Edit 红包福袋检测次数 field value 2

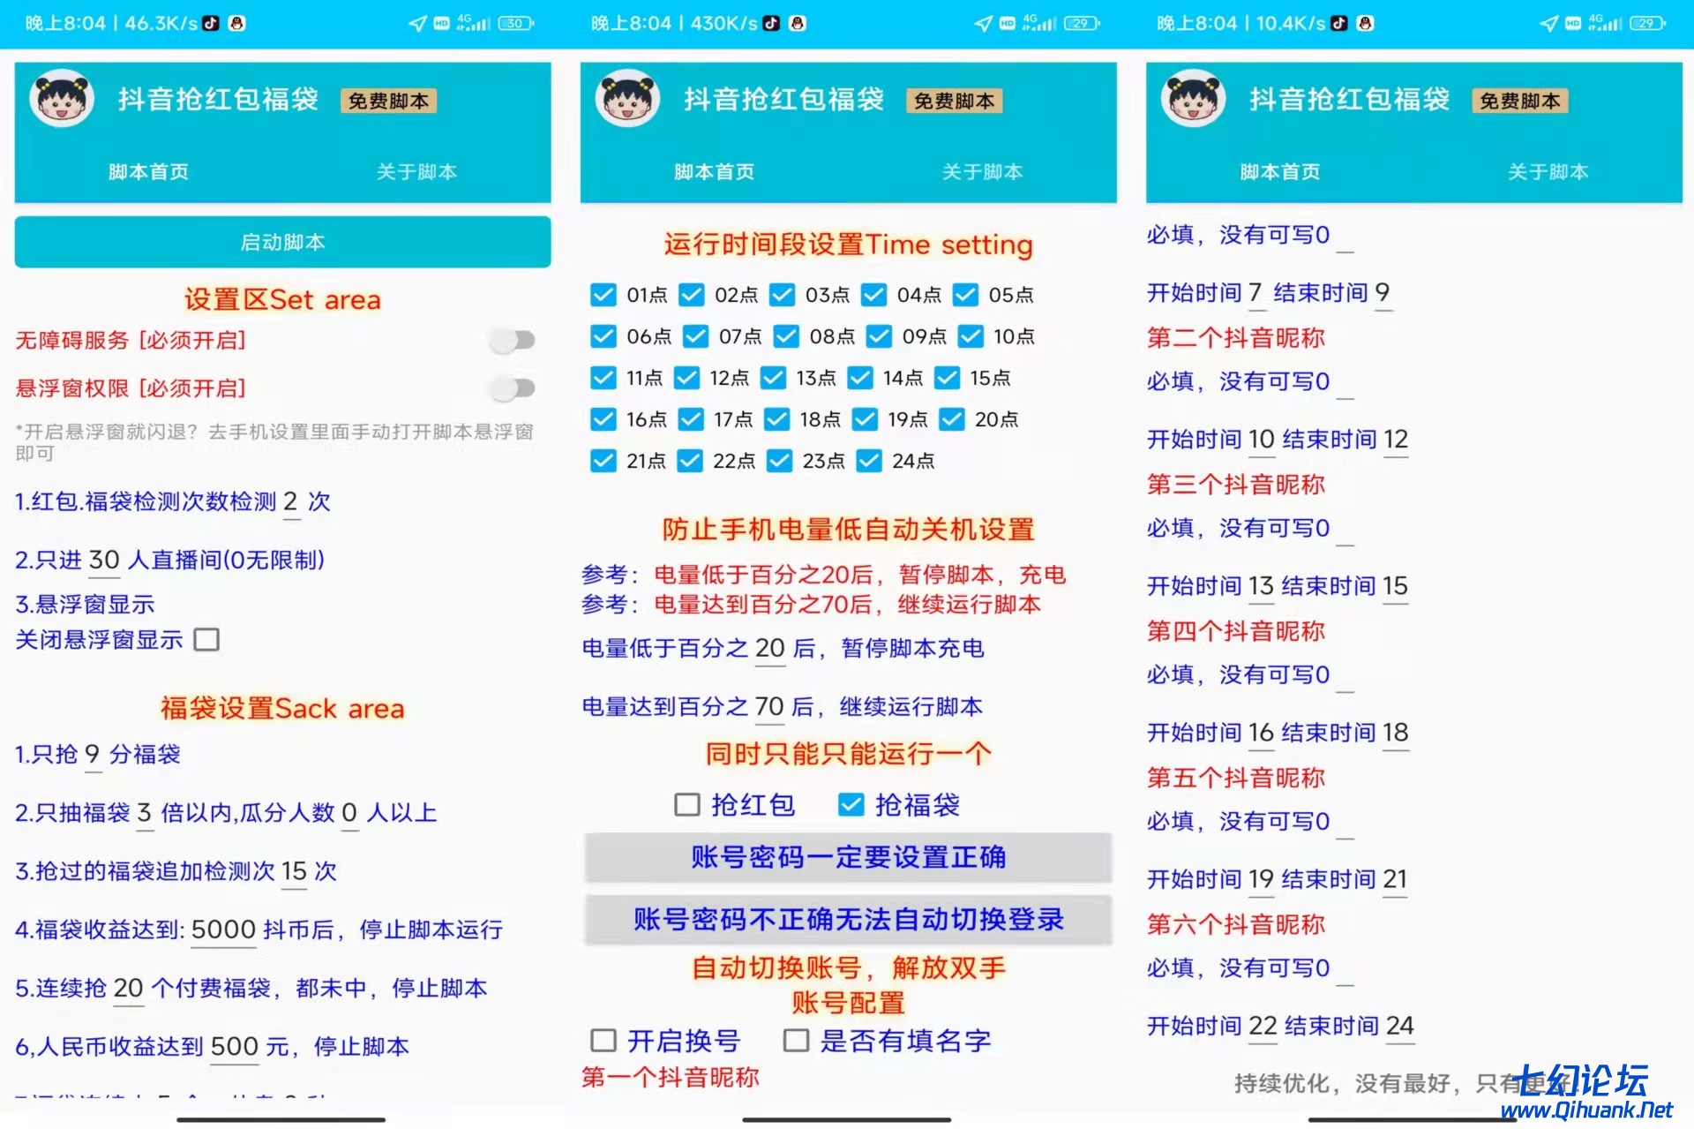[291, 503]
